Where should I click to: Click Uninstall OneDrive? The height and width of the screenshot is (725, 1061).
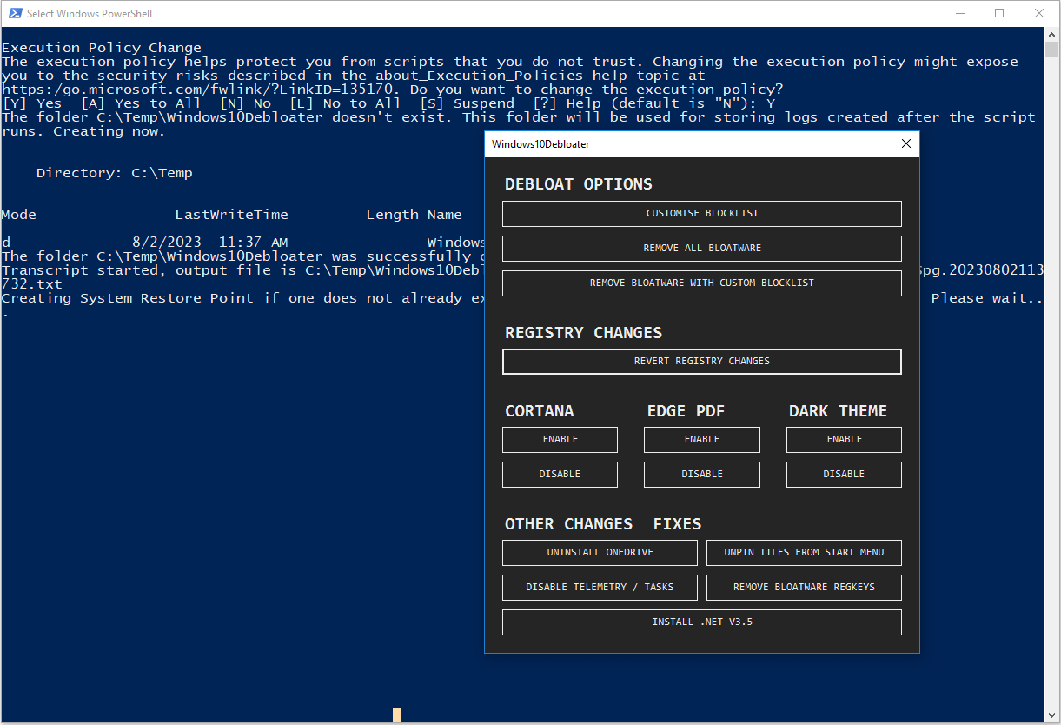tap(600, 553)
